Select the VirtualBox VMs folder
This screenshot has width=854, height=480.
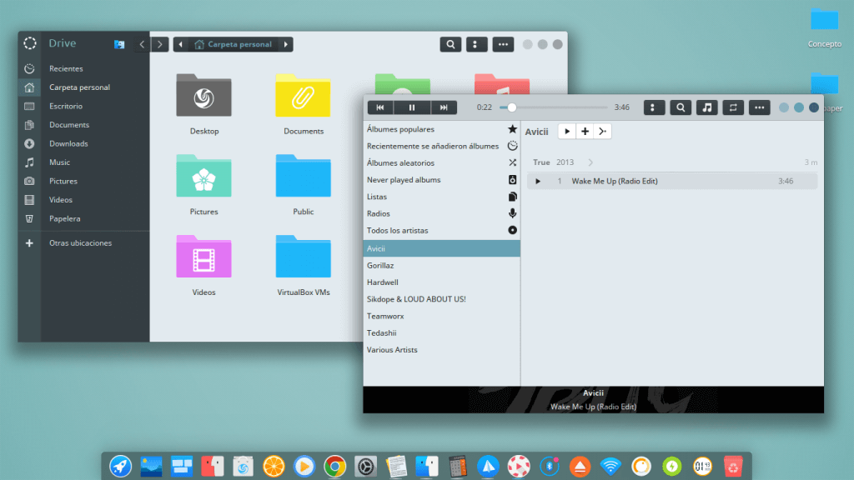click(x=303, y=257)
